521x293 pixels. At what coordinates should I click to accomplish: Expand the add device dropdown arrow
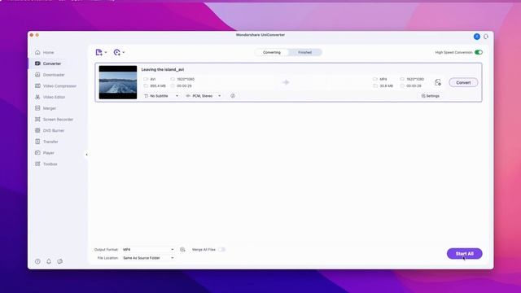coord(124,52)
